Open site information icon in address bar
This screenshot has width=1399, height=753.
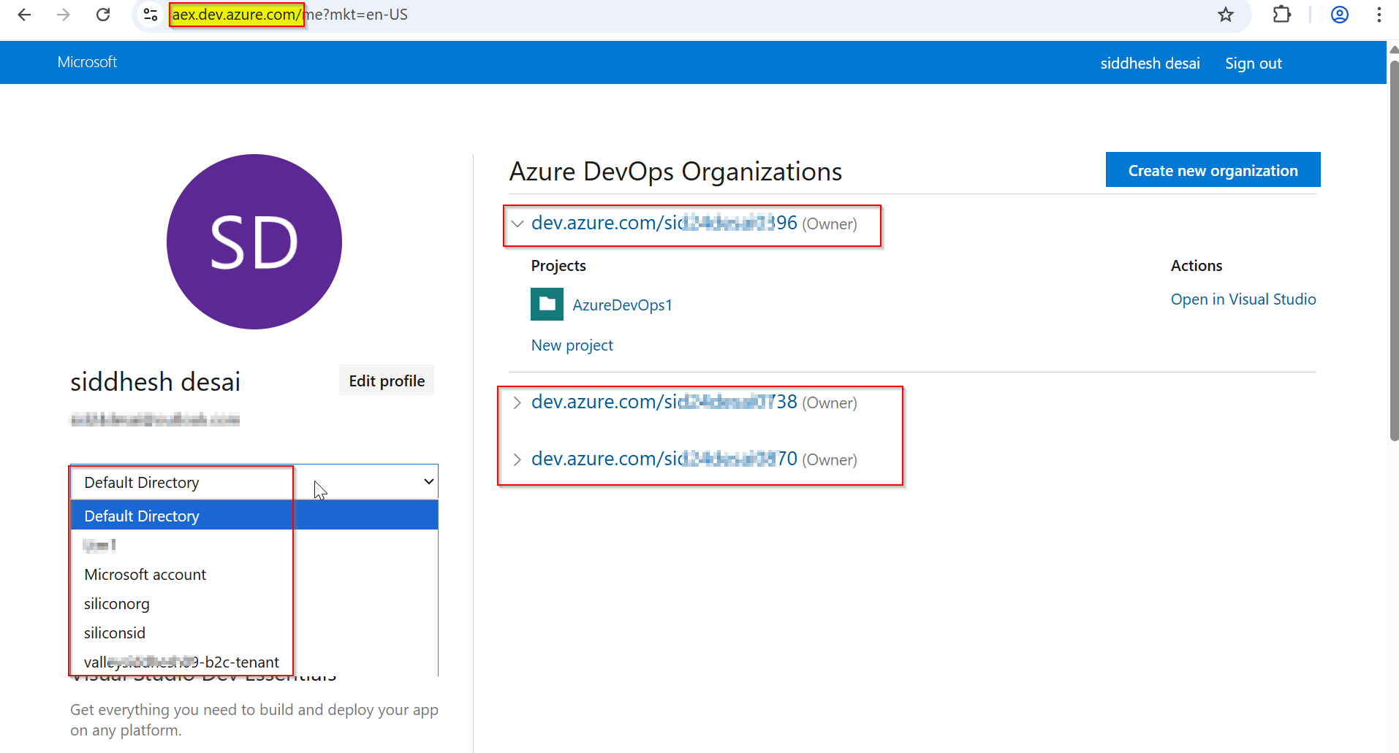151,15
